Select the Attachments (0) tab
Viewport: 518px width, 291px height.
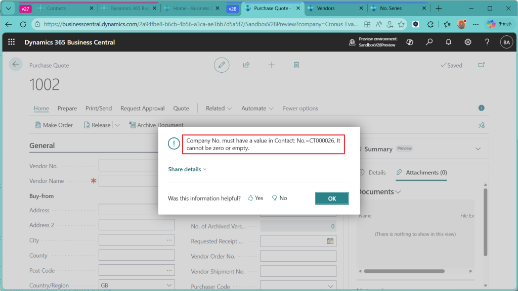[x=421, y=172]
